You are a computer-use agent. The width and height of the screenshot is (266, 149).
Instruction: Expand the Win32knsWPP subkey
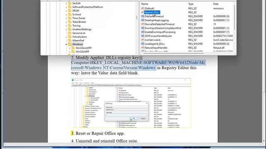70,48
